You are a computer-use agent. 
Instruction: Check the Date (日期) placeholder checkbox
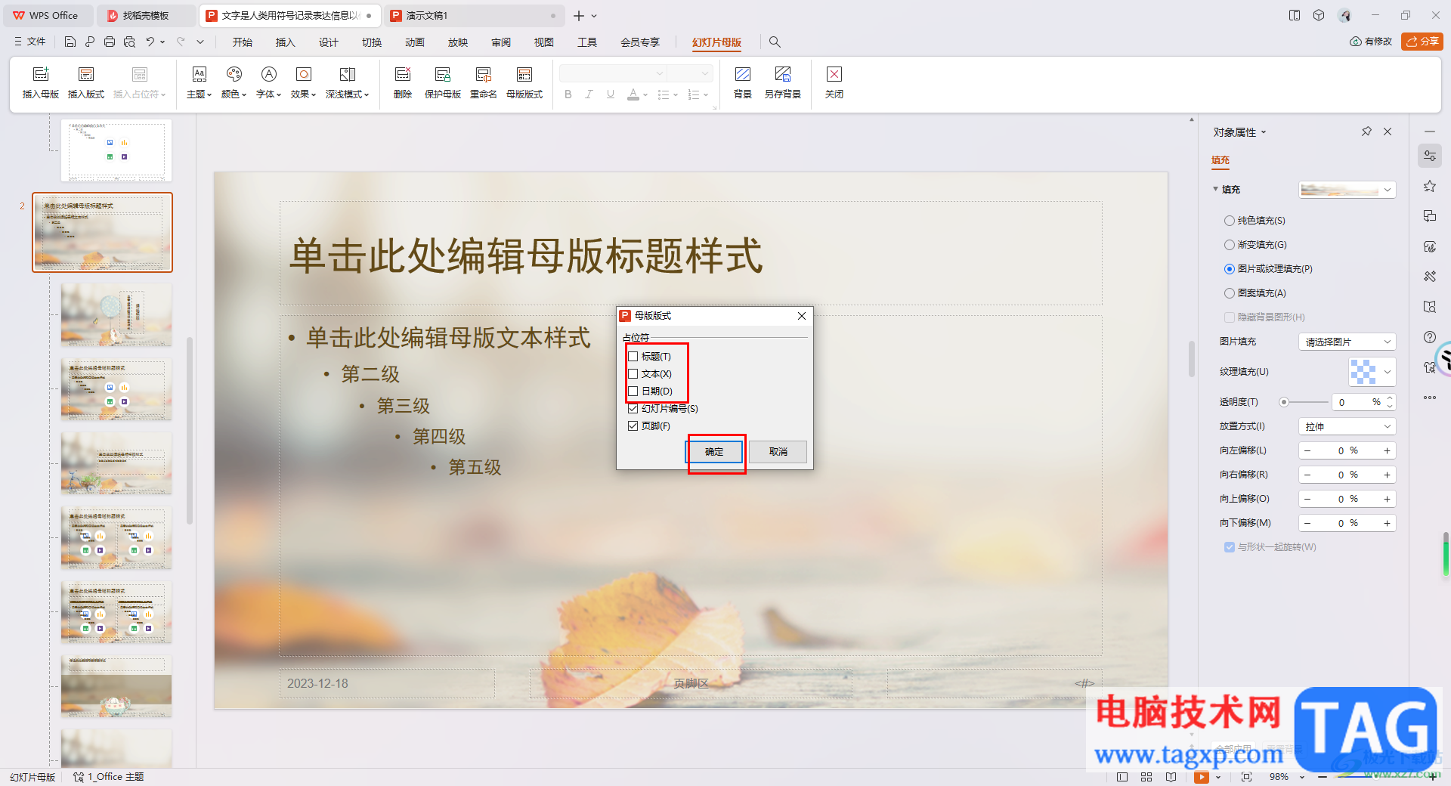[x=633, y=391]
